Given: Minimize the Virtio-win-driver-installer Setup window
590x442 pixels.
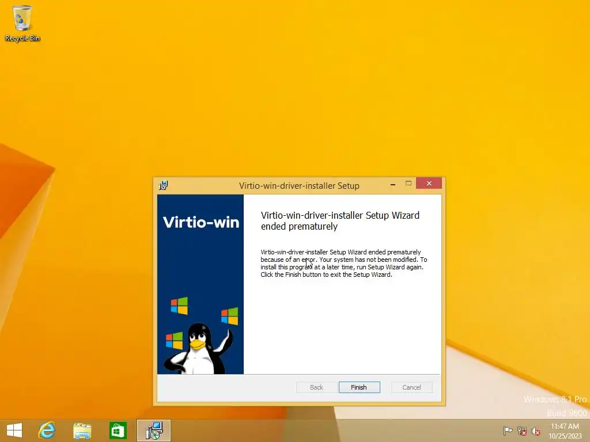Looking at the screenshot, I should pos(393,184).
